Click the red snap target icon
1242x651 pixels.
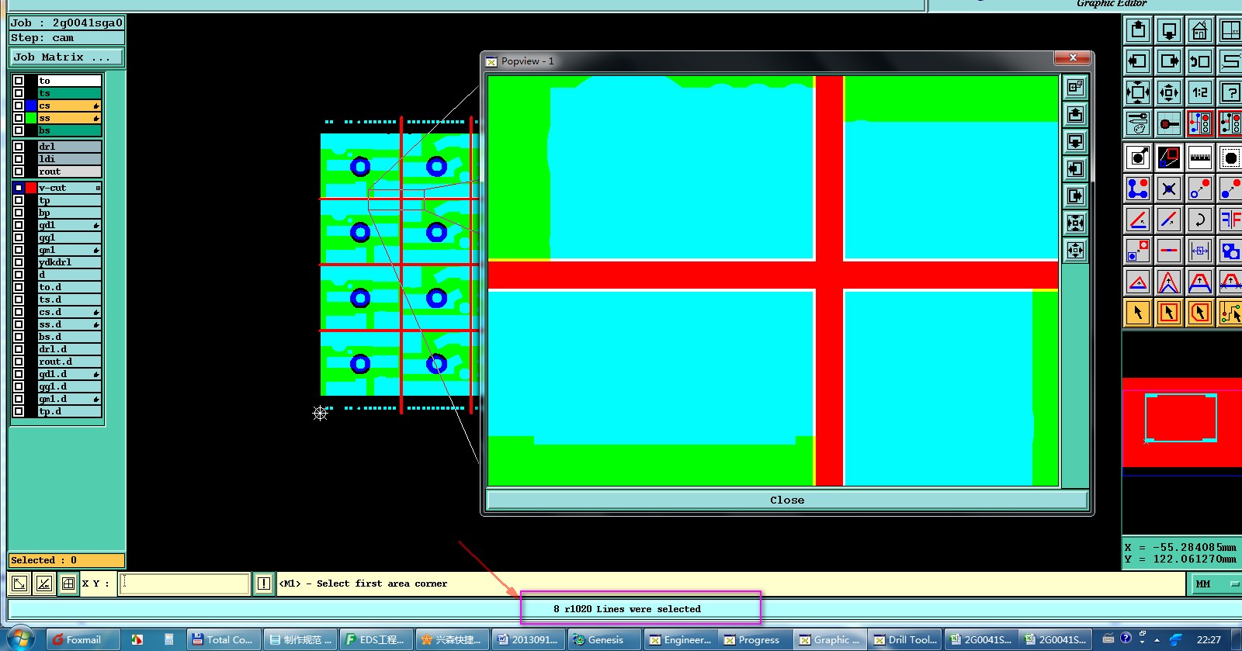pos(1169,123)
